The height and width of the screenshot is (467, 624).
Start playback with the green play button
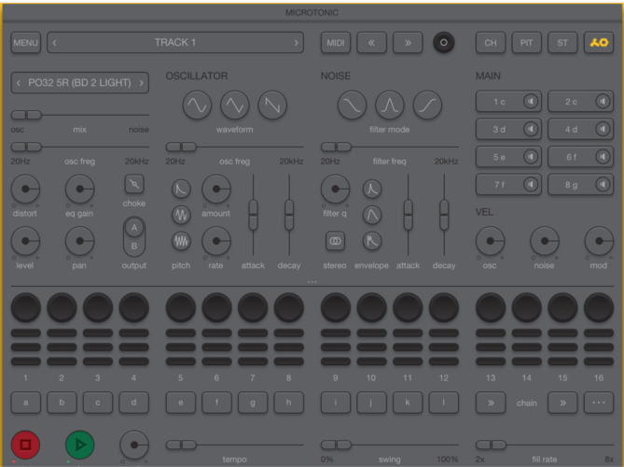tap(80, 445)
